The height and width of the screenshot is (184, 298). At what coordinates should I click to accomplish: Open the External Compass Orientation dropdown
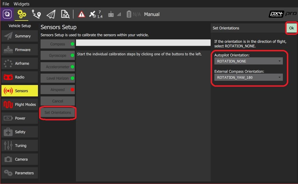click(248, 78)
